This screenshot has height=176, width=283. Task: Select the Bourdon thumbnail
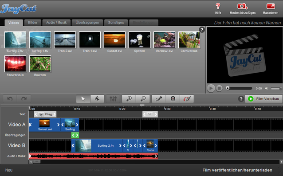tap(40, 64)
